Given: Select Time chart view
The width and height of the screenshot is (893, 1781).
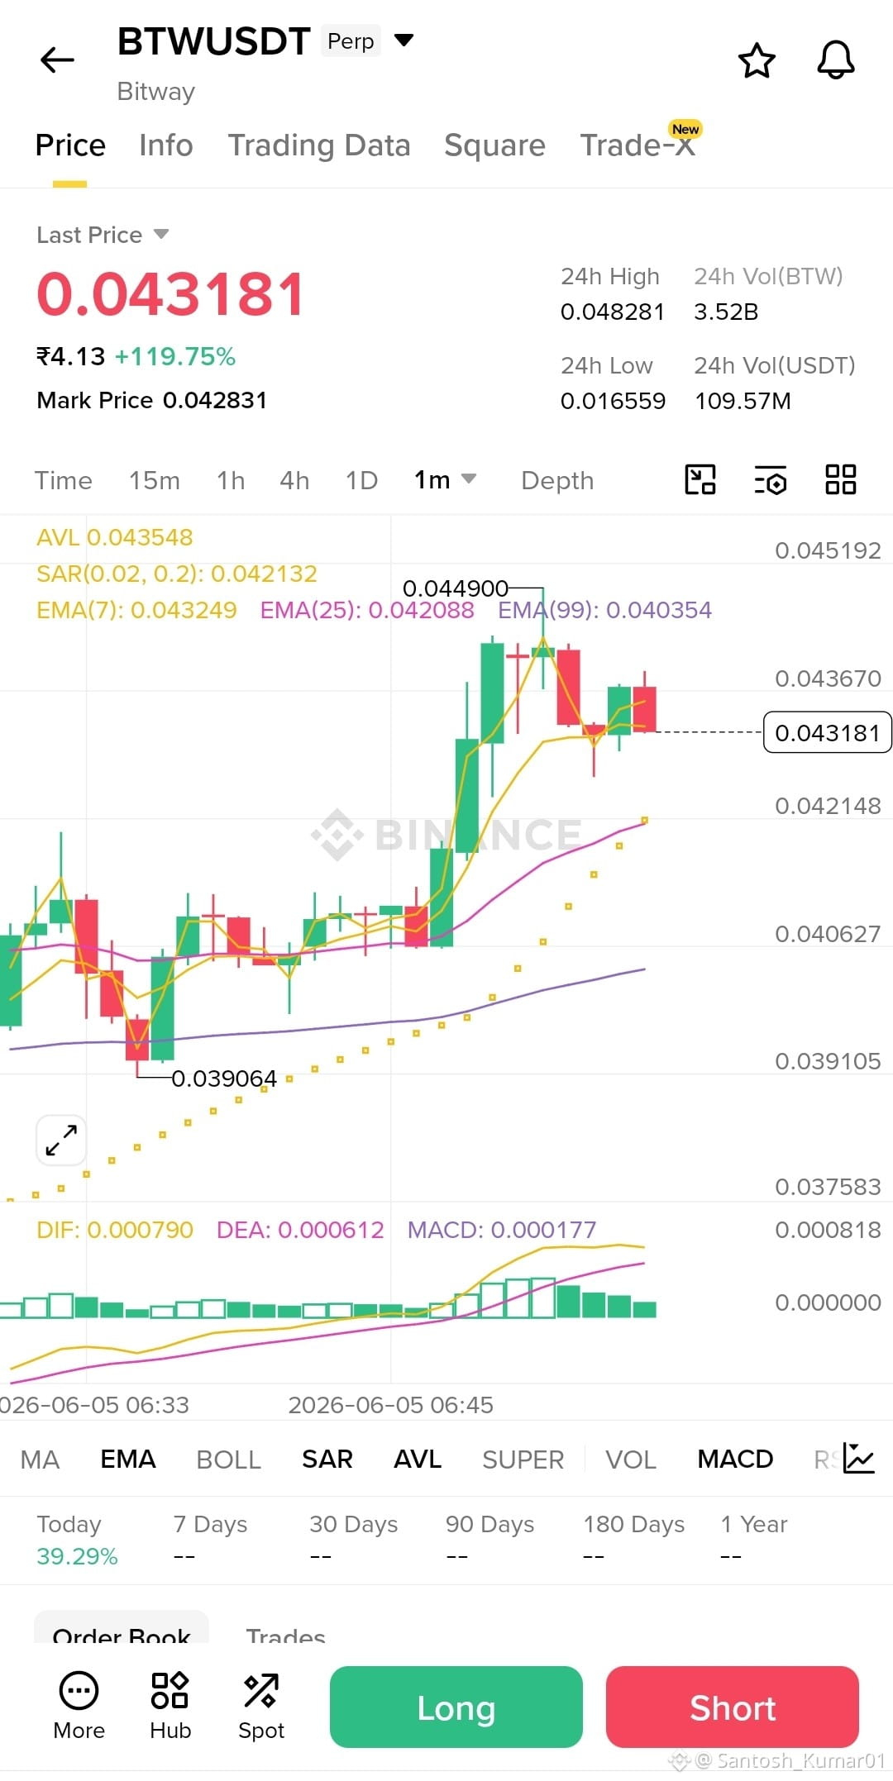Looking at the screenshot, I should point(64,480).
